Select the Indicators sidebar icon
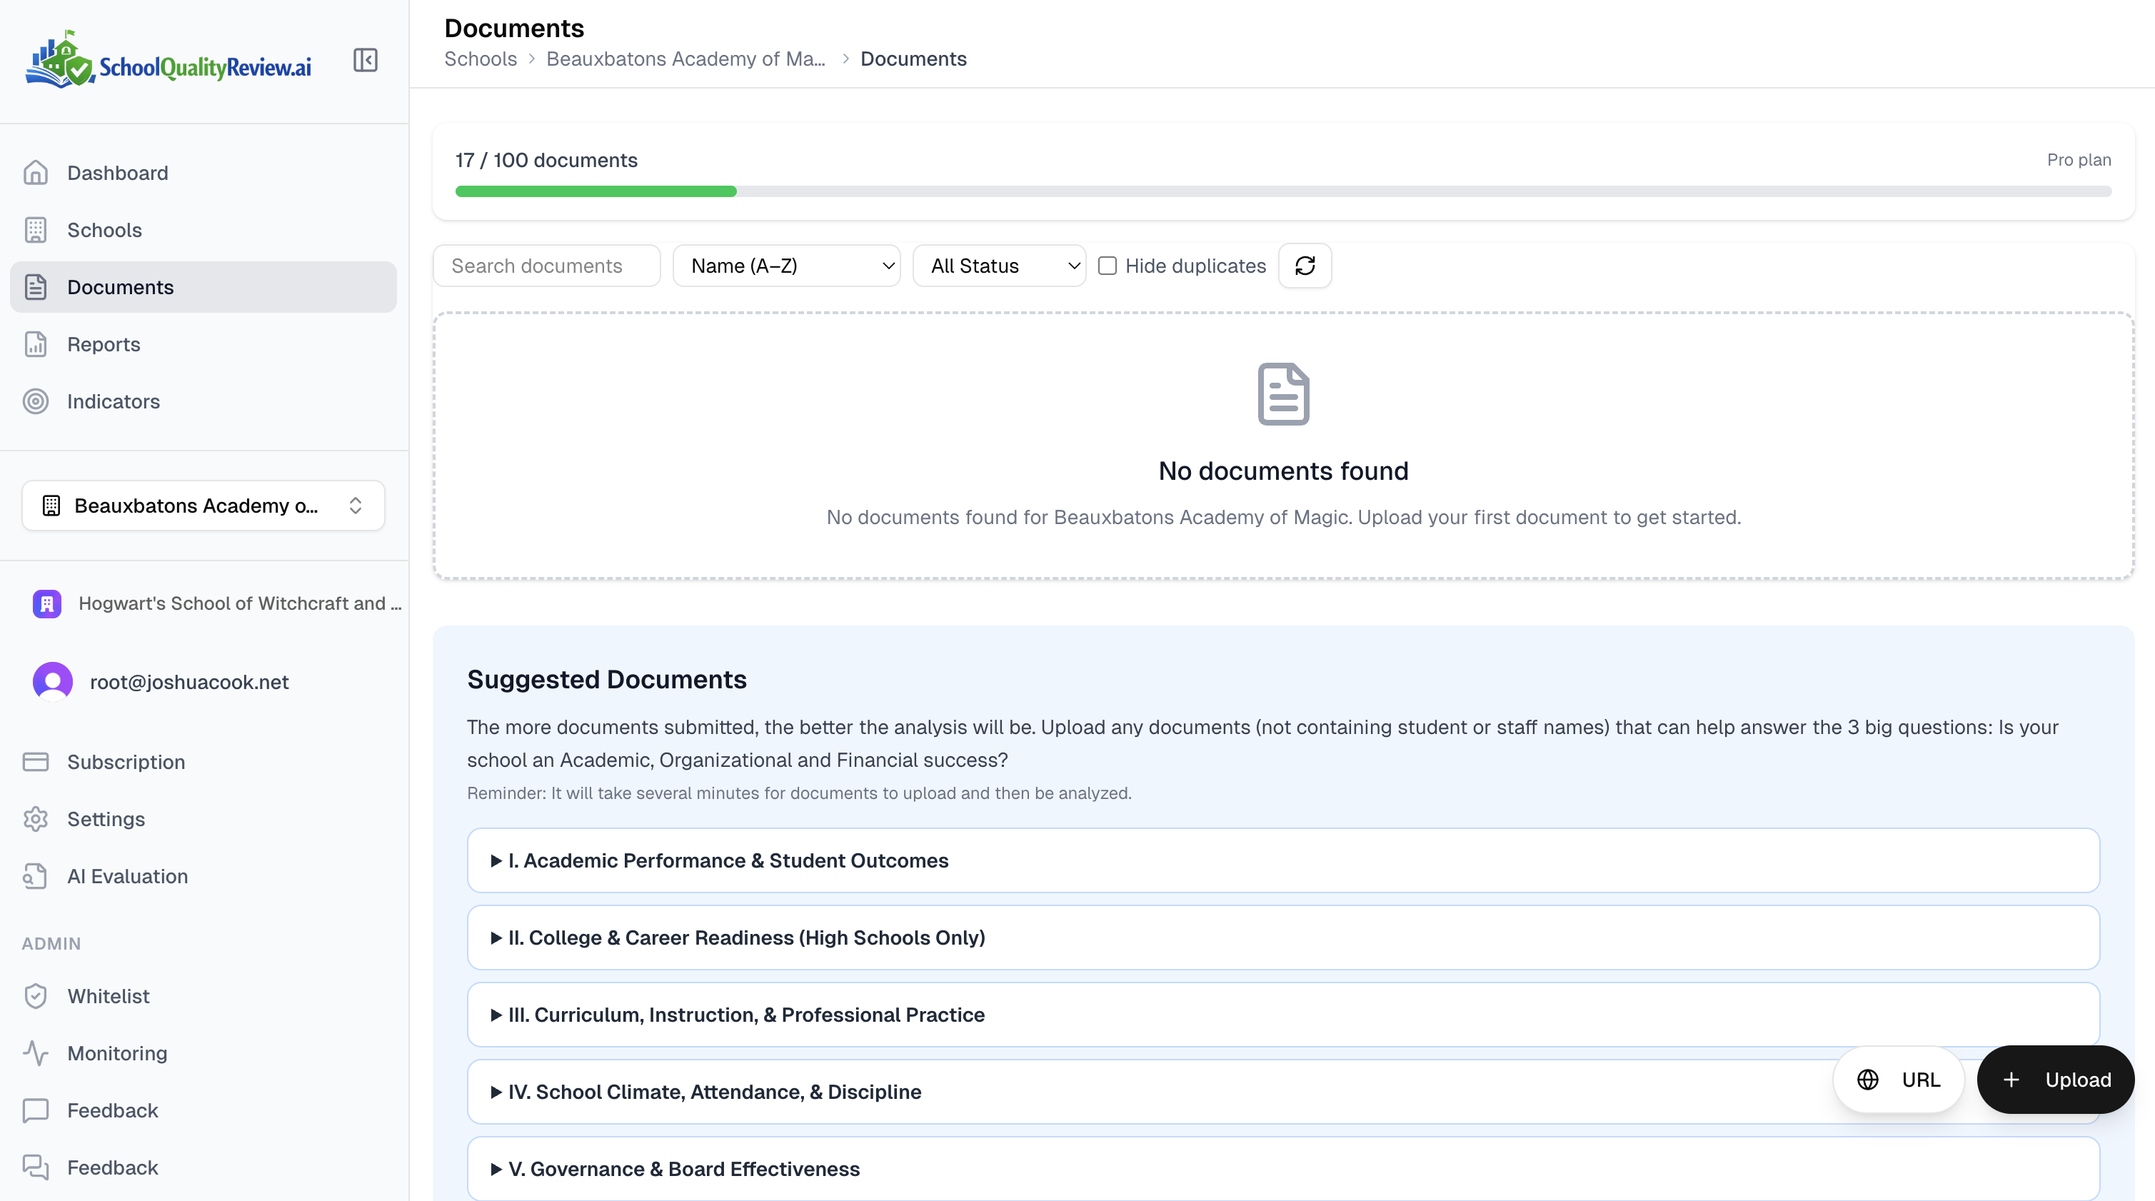The width and height of the screenshot is (2155, 1201). click(x=36, y=401)
